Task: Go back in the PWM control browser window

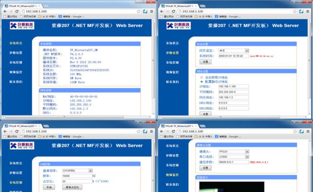Action: coord(5,132)
